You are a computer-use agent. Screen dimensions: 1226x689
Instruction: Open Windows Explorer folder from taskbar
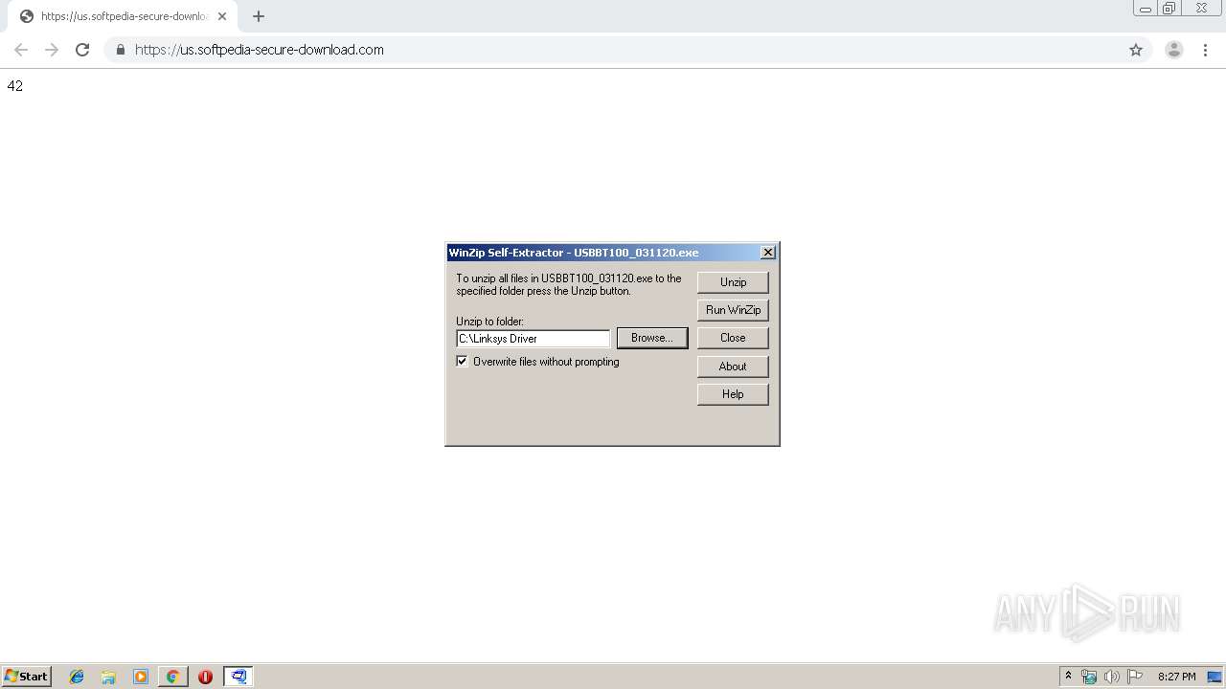pyautogui.click(x=108, y=677)
